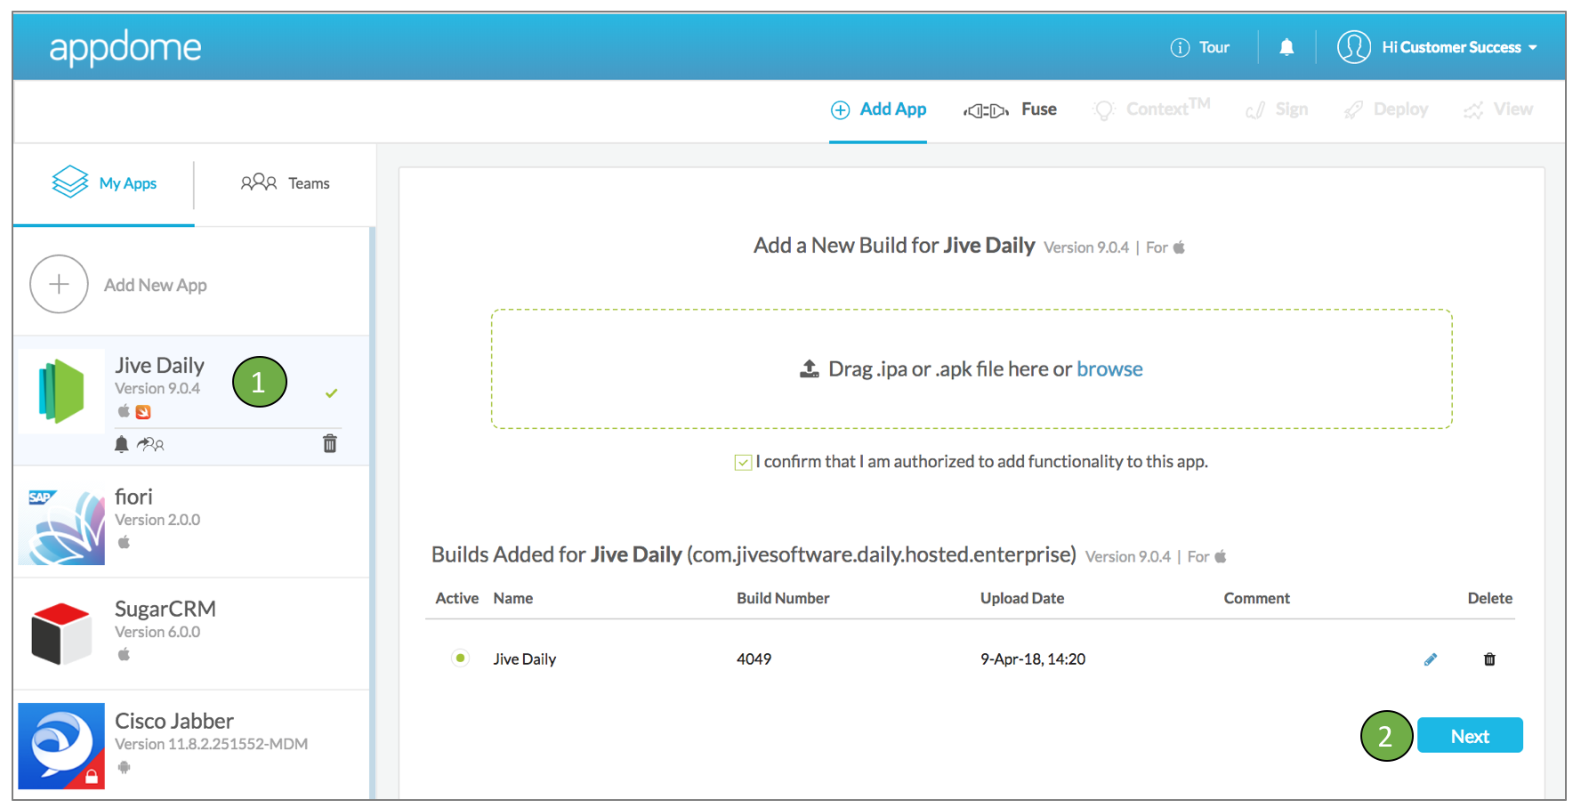Click the Android icon under Cisco Jabber
The height and width of the screenshot is (808, 1573).
click(x=124, y=767)
